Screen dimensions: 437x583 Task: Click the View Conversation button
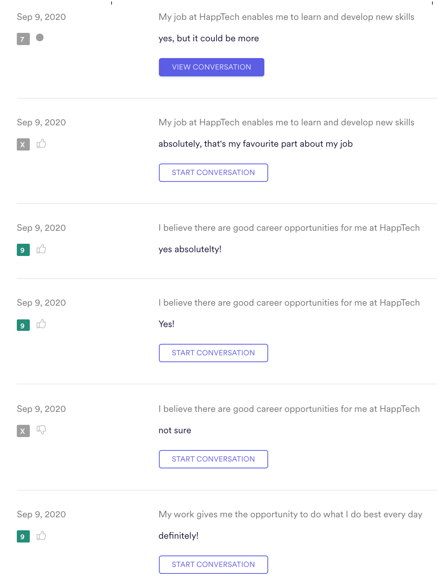(211, 67)
